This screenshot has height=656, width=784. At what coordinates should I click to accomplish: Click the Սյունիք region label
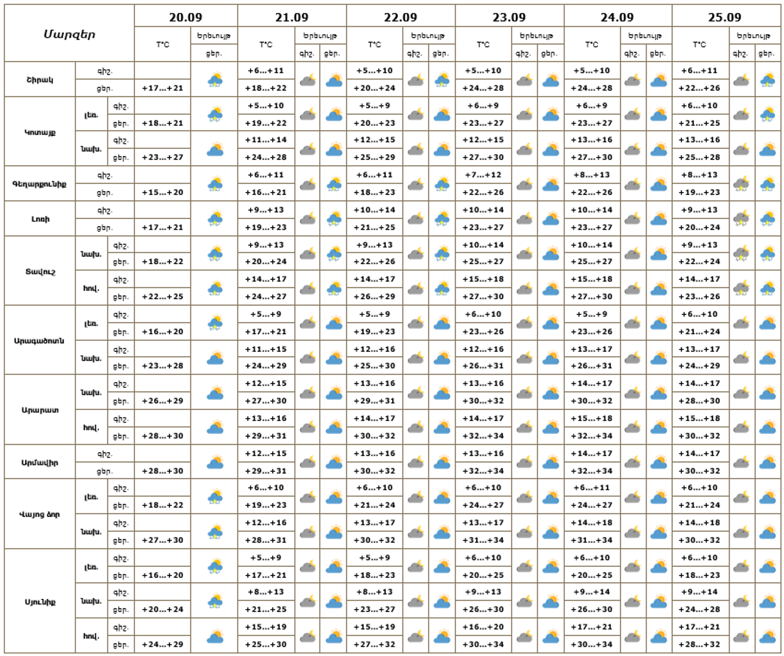point(40,602)
